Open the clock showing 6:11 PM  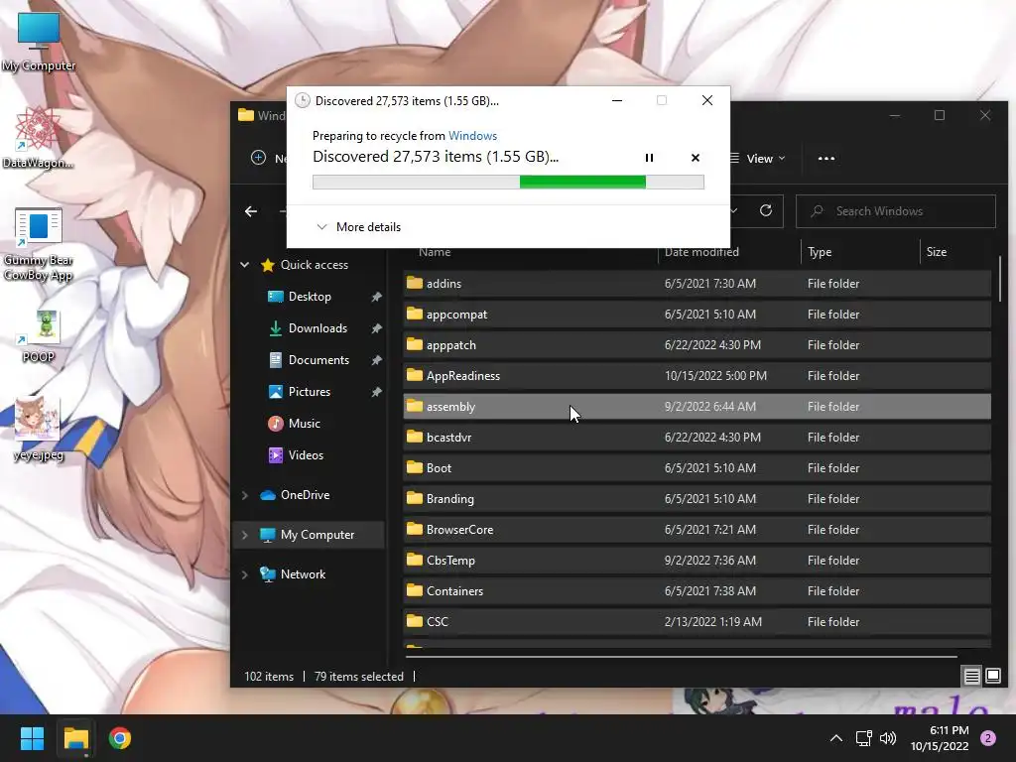(x=940, y=738)
